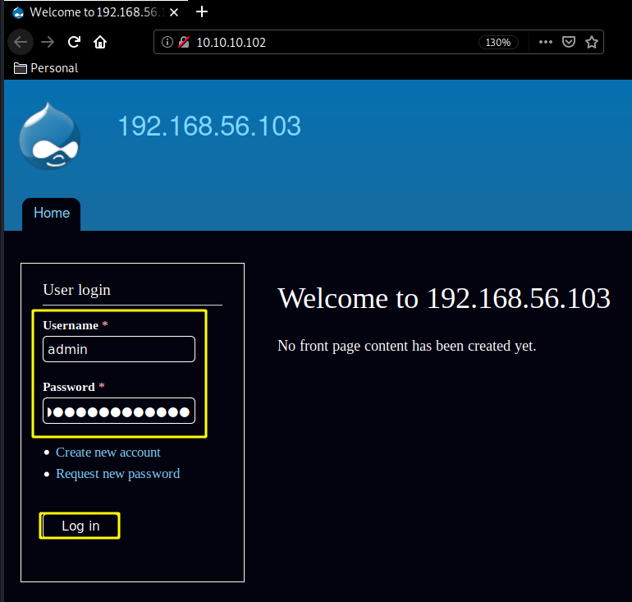
Task: Bookmark this page with the star icon
Action: [x=591, y=43]
